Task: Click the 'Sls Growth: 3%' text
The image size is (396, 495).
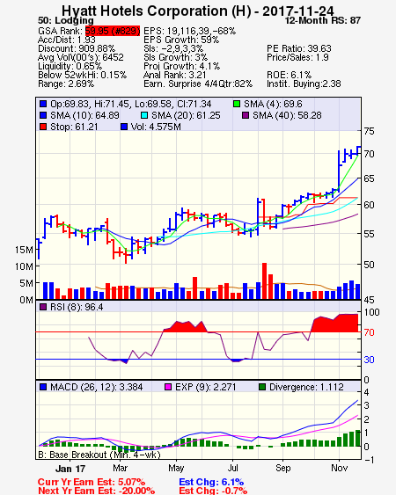Action: 176,57
